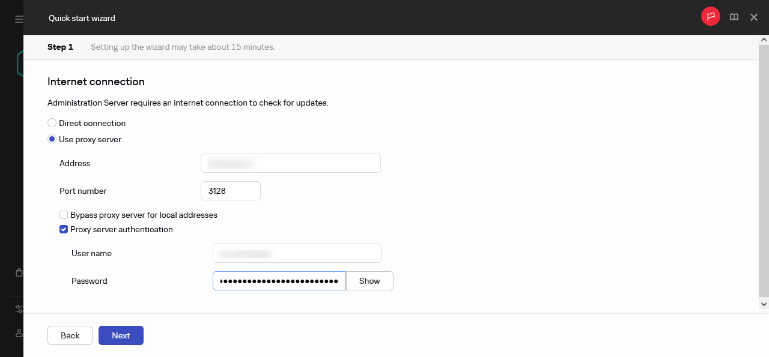The height and width of the screenshot is (357, 769).
Task: Click the Show password button
Action: (x=369, y=281)
